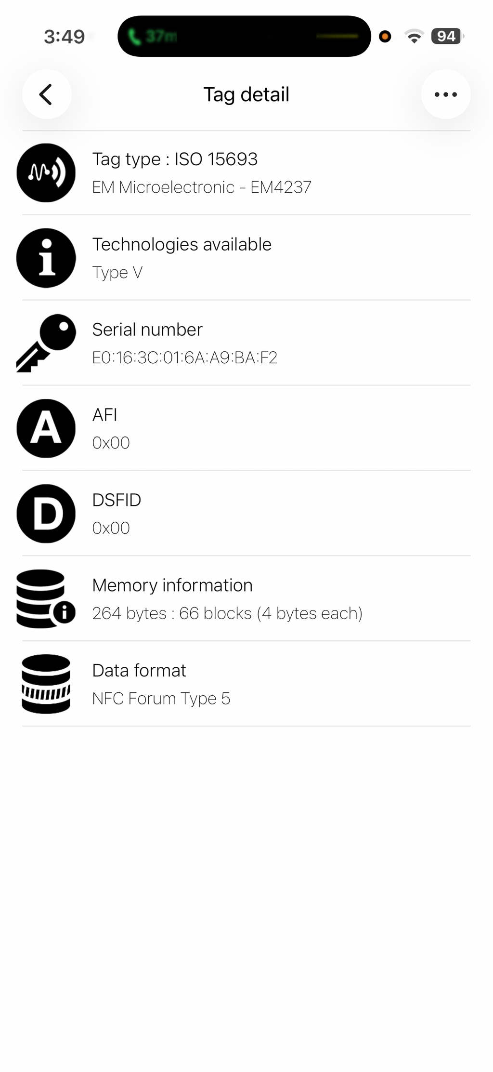This screenshot has width=493, height=1072.
Task: Select serial number E0:16:3C:01:6A:A9:BA:F2
Action: [185, 357]
